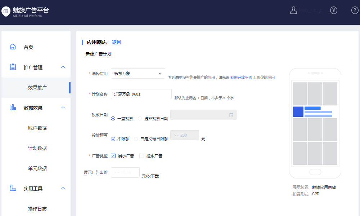Uncheck the 展示广告 checkbox
The width and height of the screenshot is (360, 216).
point(113,155)
